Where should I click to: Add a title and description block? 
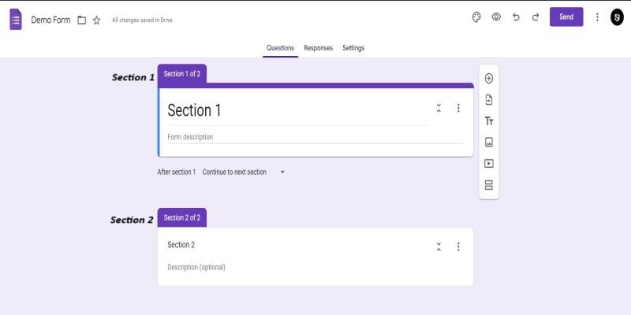pos(489,121)
